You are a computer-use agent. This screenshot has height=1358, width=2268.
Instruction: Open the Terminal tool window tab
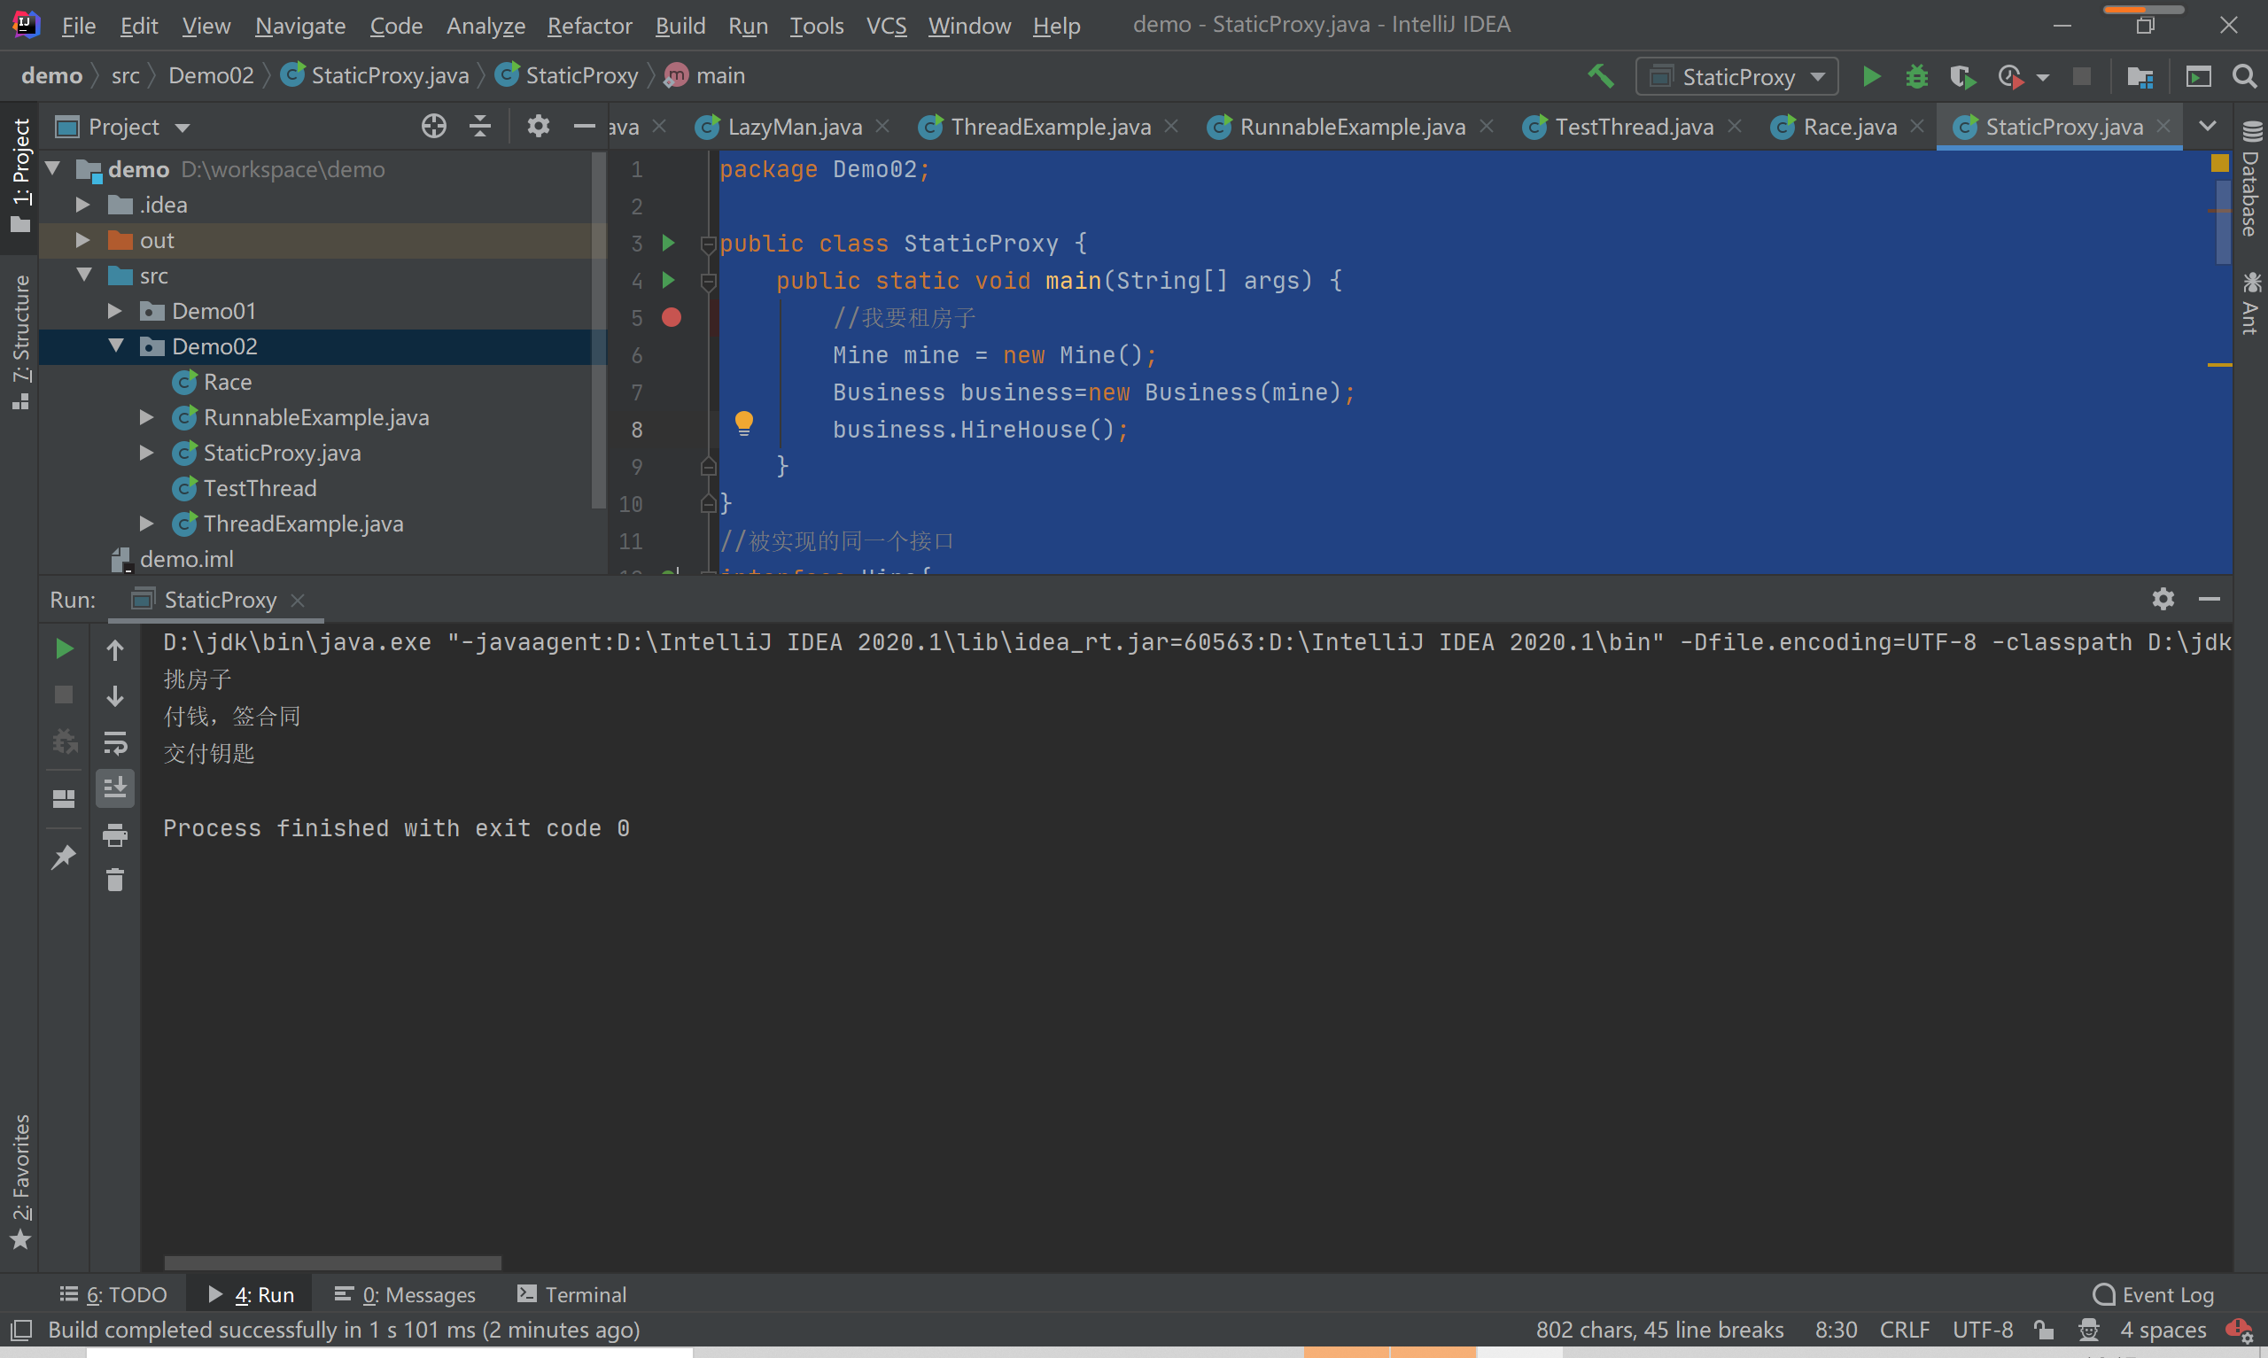pos(571,1294)
